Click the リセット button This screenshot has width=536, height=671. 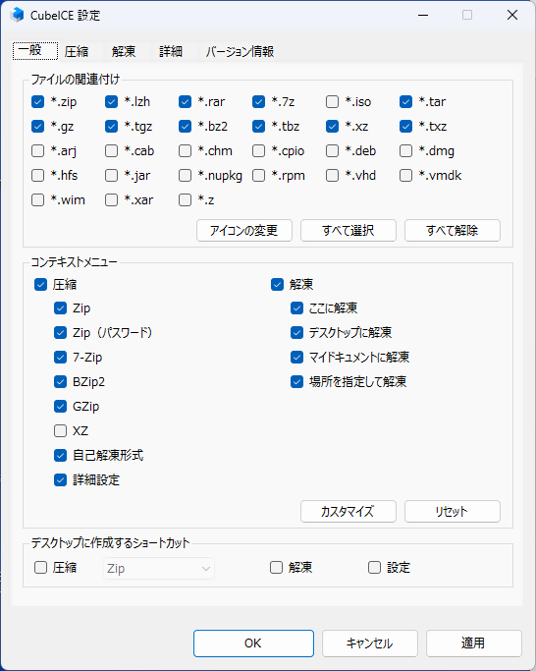click(453, 512)
